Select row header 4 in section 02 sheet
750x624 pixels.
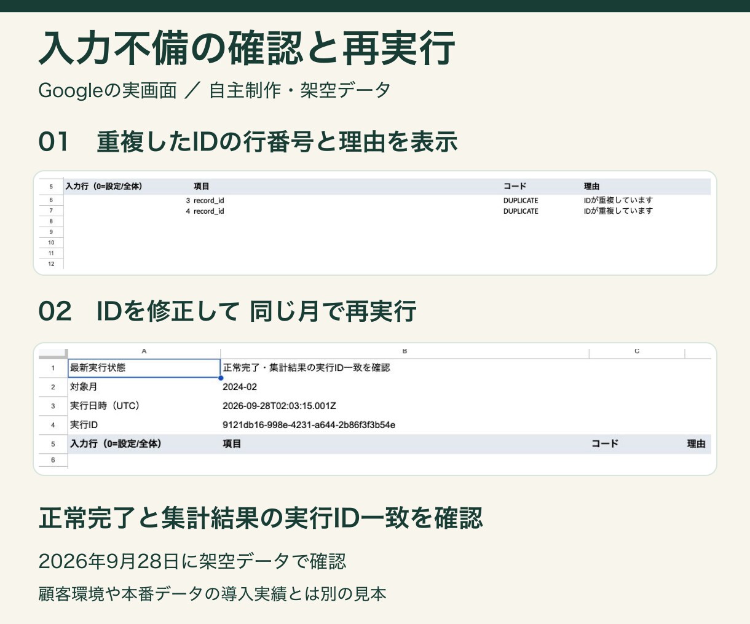tap(53, 425)
